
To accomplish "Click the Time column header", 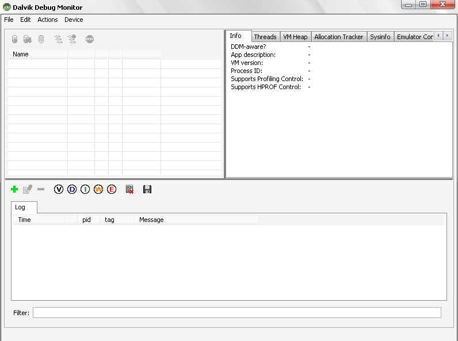I will pyautogui.click(x=40, y=220).
